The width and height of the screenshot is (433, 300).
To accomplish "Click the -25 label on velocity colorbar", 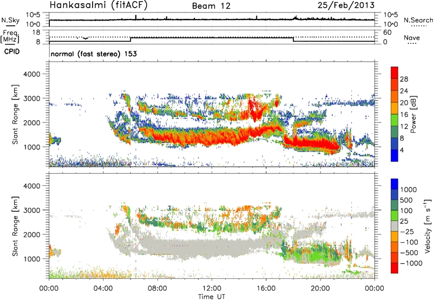I will click(407, 231).
